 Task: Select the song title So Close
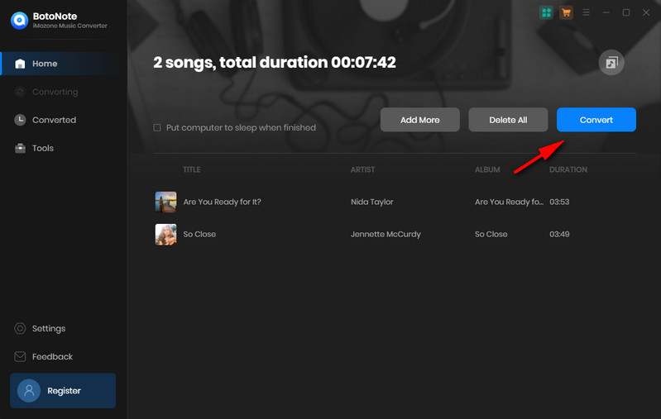point(199,234)
